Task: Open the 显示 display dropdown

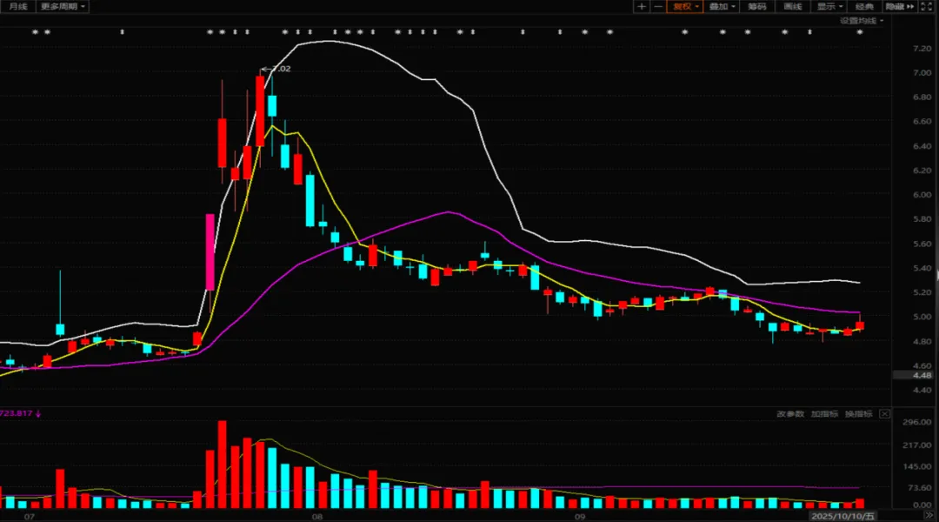Action: [x=829, y=7]
